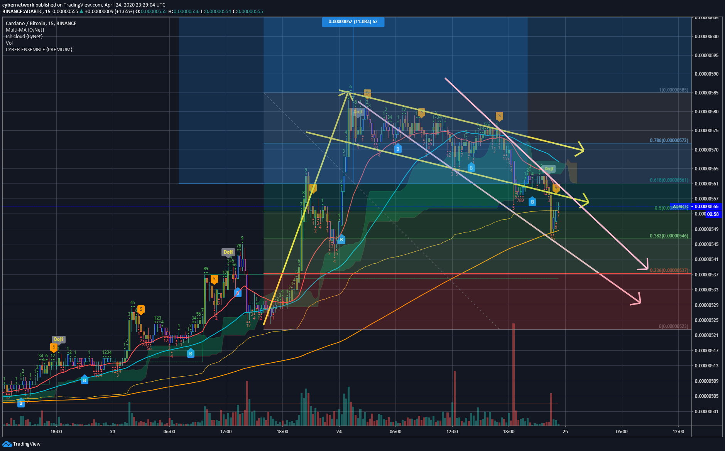Viewport: 725px width, 451px height.
Task: Click 0.00000570 on the price axis
Action: [706, 150]
